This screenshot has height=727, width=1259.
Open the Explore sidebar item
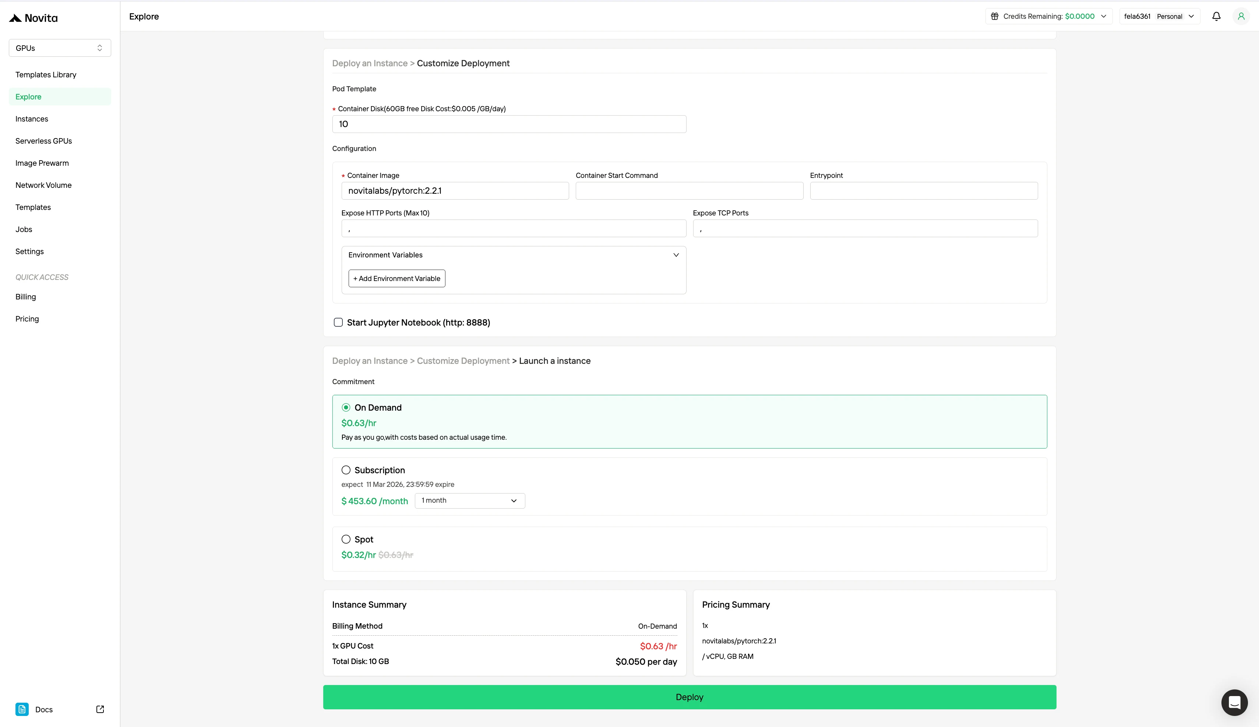pos(60,97)
